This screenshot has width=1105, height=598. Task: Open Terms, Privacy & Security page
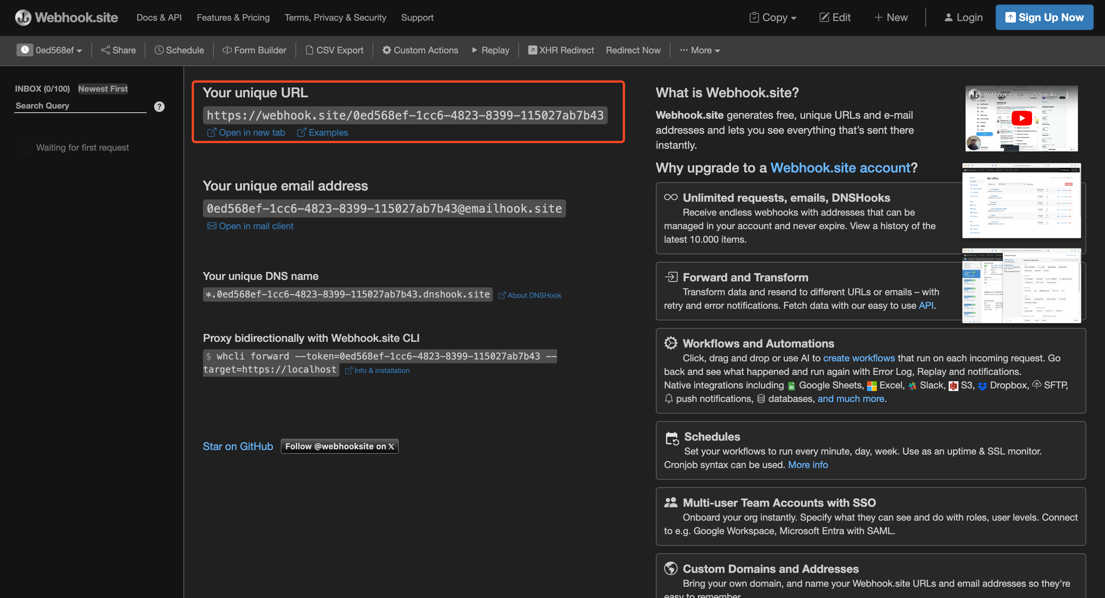pyautogui.click(x=335, y=18)
